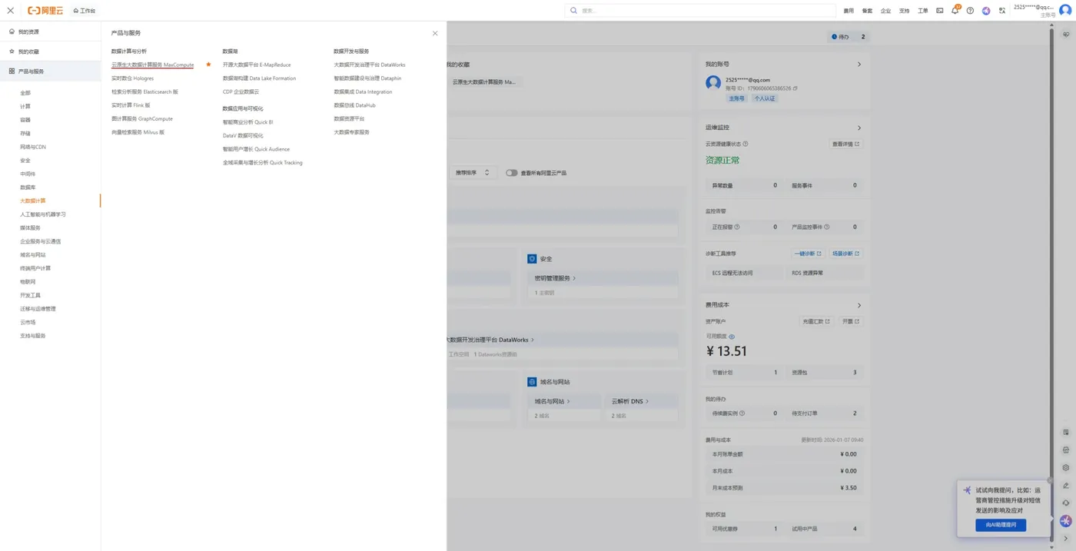
Task: Open 费用 in top menu
Action: pyautogui.click(x=849, y=11)
